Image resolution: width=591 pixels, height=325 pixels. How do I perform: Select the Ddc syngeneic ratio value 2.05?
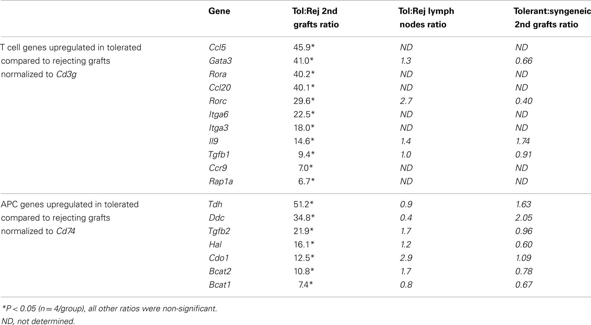pos(524,218)
